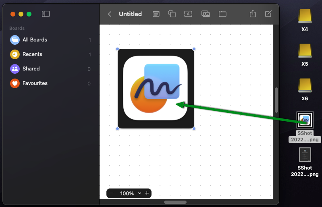Select the Freeform icon image on canvas
This screenshot has height=207, width=322.
click(156, 89)
